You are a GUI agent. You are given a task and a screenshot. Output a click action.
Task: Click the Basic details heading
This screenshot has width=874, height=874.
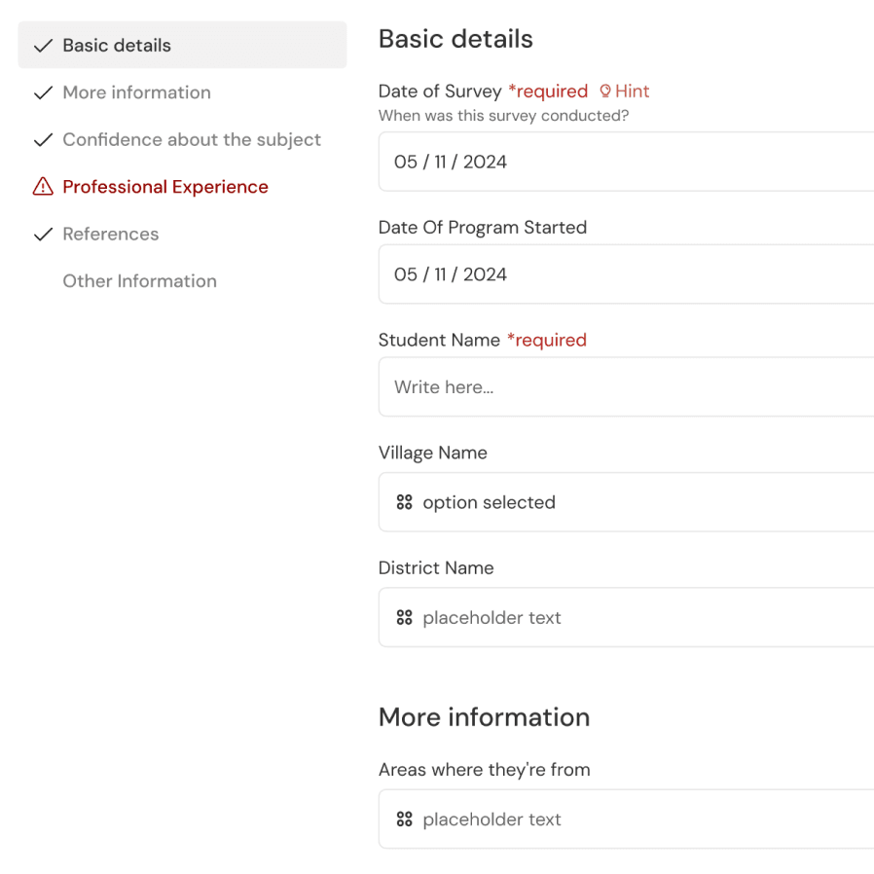455,39
